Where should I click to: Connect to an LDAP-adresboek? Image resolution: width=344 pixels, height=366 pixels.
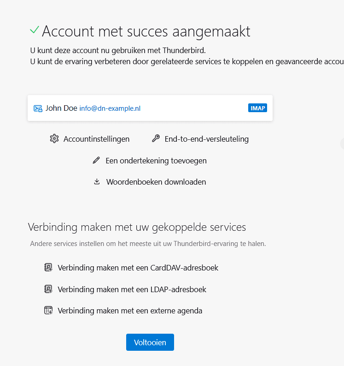[x=132, y=290]
